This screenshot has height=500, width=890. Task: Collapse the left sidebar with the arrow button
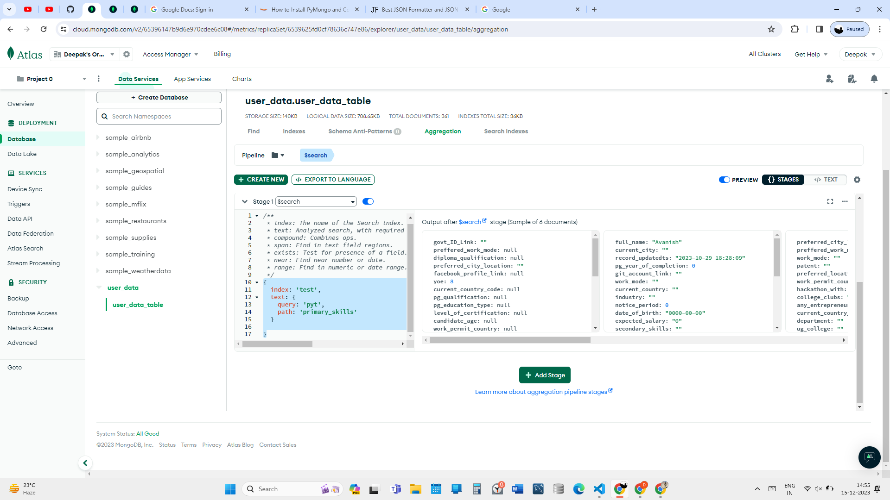tap(85, 463)
